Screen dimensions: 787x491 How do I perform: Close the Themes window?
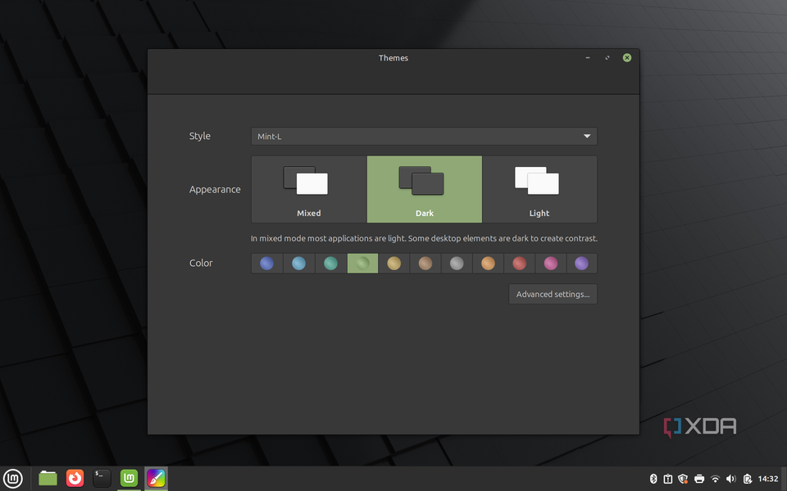tap(627, 57)
